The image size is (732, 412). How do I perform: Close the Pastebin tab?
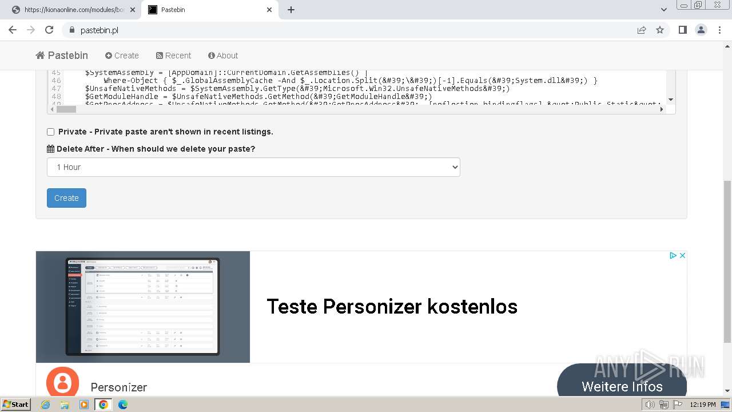[270, 10]
